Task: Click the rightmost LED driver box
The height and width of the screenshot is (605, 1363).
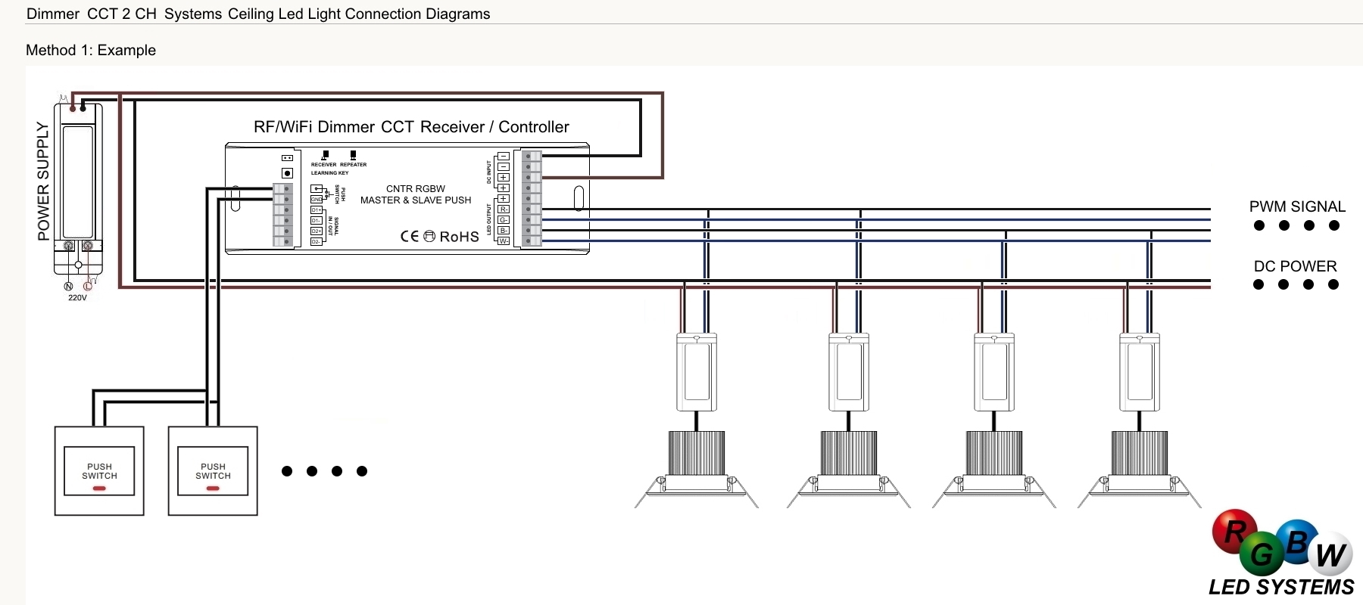Action: (1139, 372)
